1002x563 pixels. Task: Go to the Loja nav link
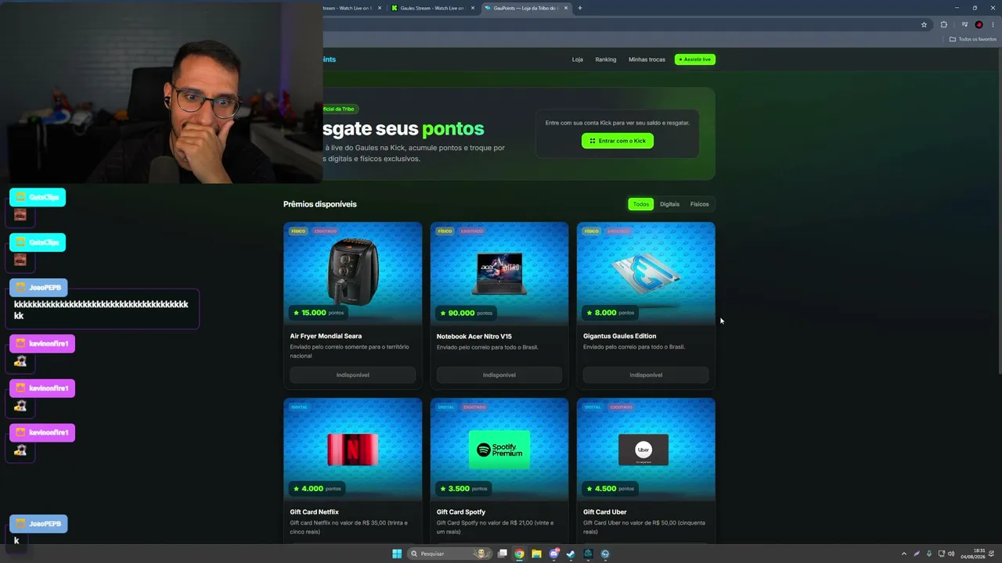click(x=578, y=59)
